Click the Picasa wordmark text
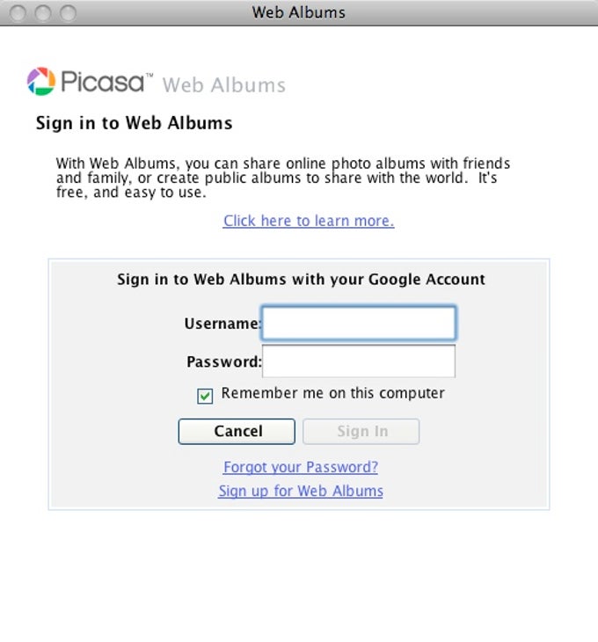Image resolution: width=598 pixels, height=642 pixels. coord(106,82)
